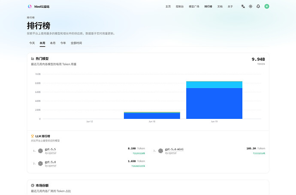Image resolution: width=296 pixels, height=195 pixels.
Task: Toggle the sun theme icon
Action: pyautogui.click(x=251, y=6)
